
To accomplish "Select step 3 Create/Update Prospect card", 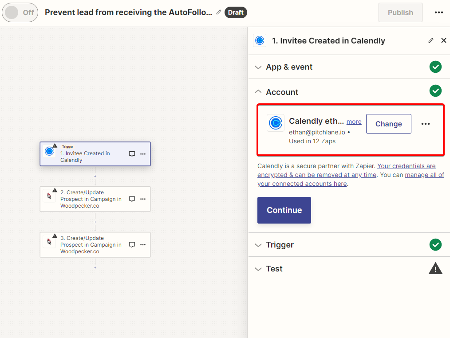I will pos(95,245).
